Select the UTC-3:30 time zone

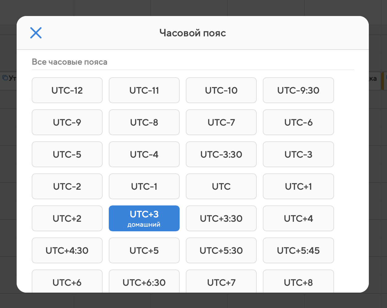221,154
